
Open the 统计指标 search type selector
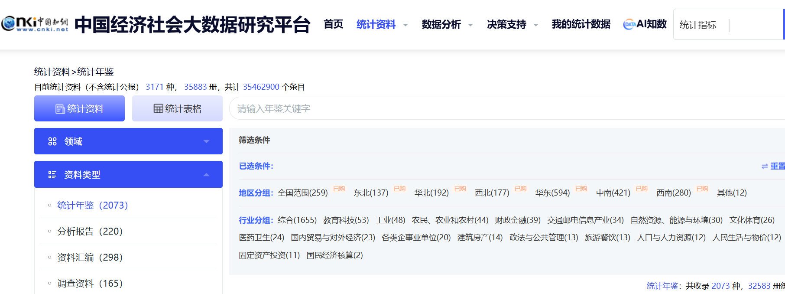point(698,25)
